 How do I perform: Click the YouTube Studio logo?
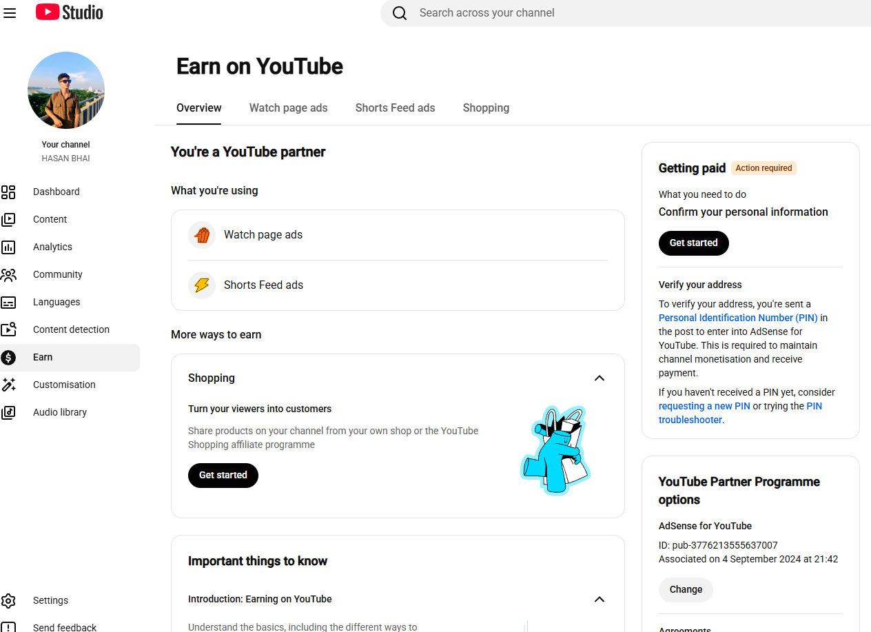coord(69,12)
